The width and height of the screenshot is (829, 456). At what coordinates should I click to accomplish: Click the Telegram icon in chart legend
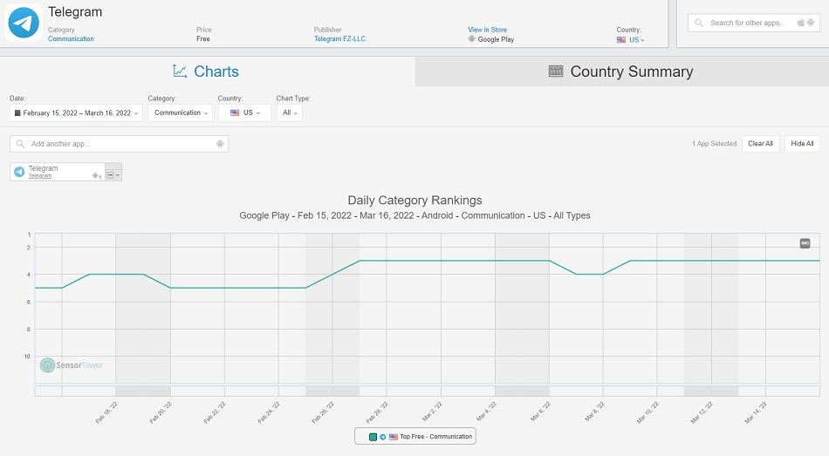point(382,437)
